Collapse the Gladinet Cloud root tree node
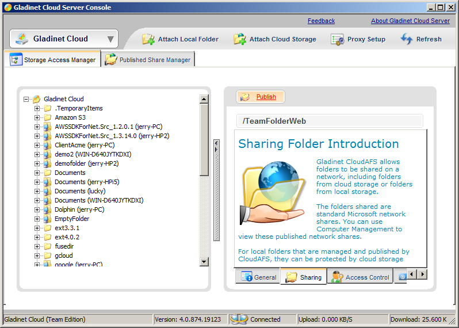459x328 pixels. click(26, 100)
